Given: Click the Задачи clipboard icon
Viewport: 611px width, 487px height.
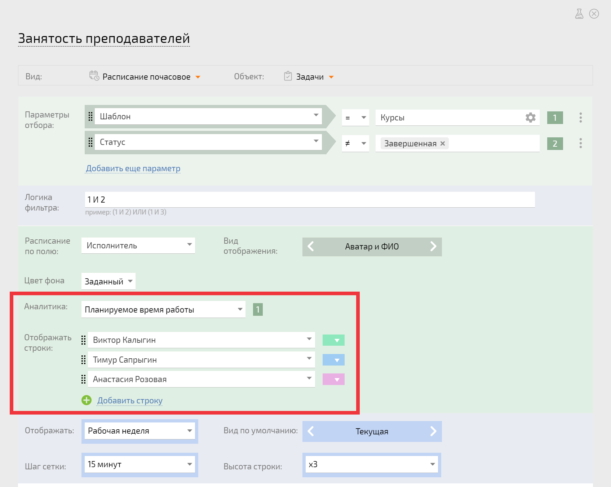Looking at the screenshot, I should pyautogui.click(x=288, y=76).
